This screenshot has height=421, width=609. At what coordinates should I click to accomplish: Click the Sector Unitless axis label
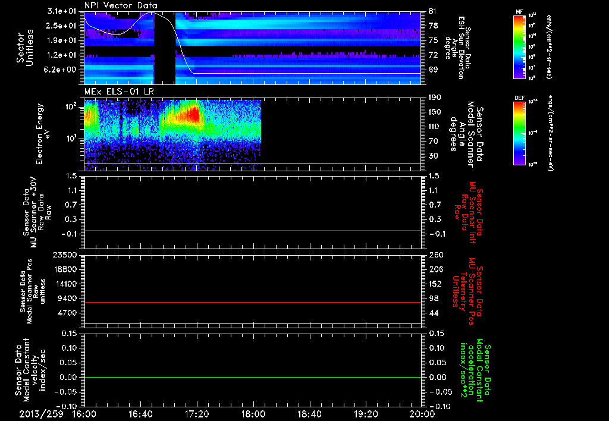click(x=25, y=48)
